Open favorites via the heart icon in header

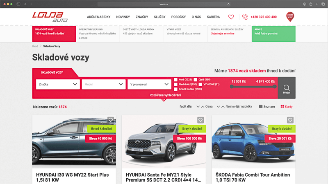click(x=231, y=17)
